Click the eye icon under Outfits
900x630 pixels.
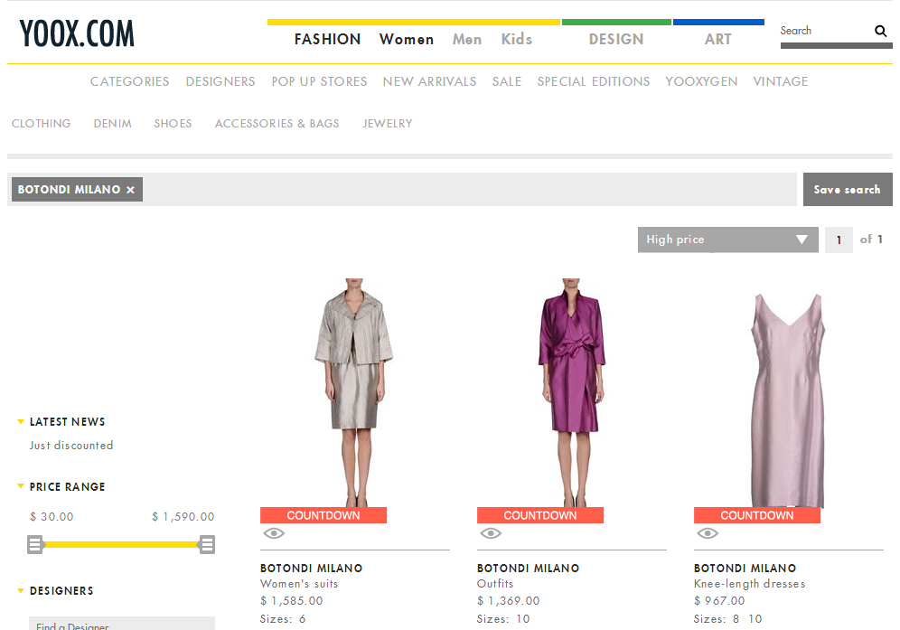point(491,533)
